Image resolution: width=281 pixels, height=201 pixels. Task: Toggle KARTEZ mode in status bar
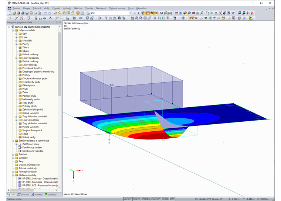[x=146, y=199]
